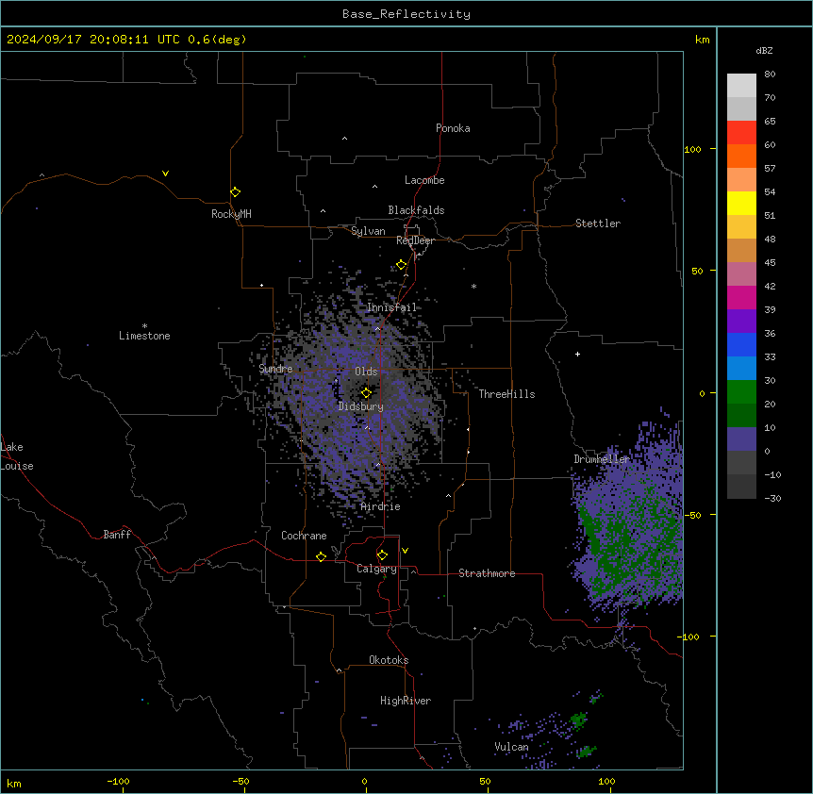This screenshot has height=794, width=813.
Task: Click the Blackfalds label
Action: (x=416, y=210)
